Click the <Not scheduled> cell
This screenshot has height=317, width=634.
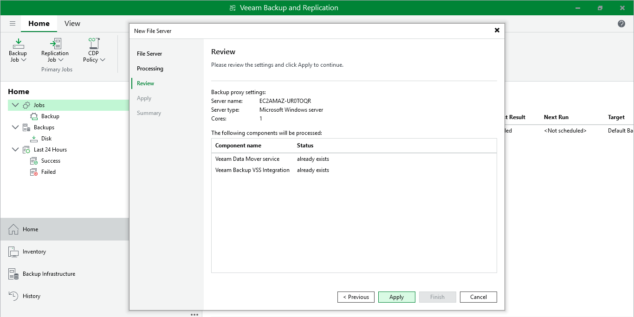tap(565, 131)
